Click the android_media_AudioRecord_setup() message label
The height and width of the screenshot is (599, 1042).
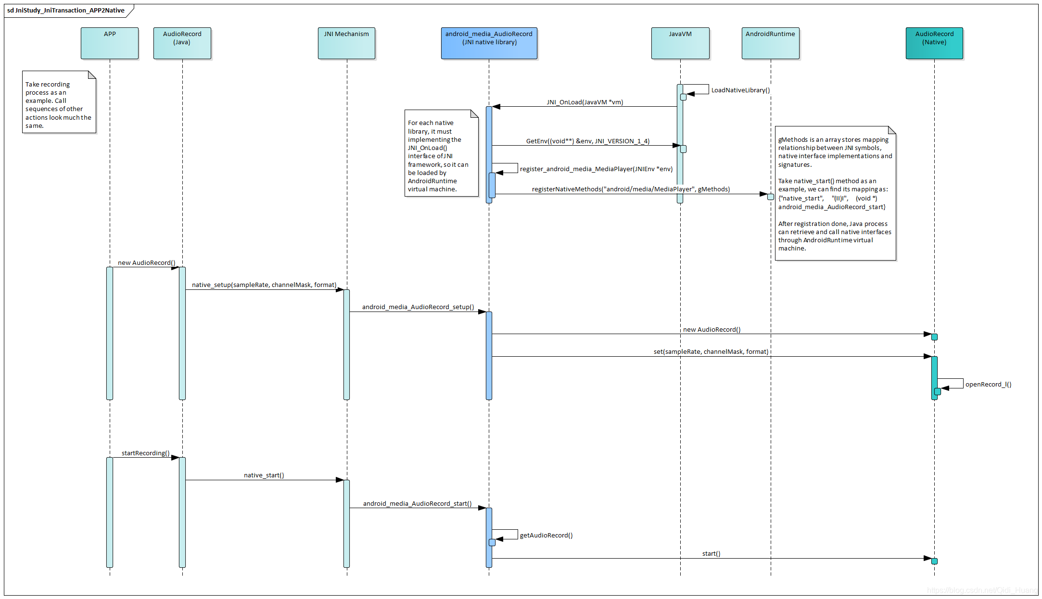tap(418, 307)
